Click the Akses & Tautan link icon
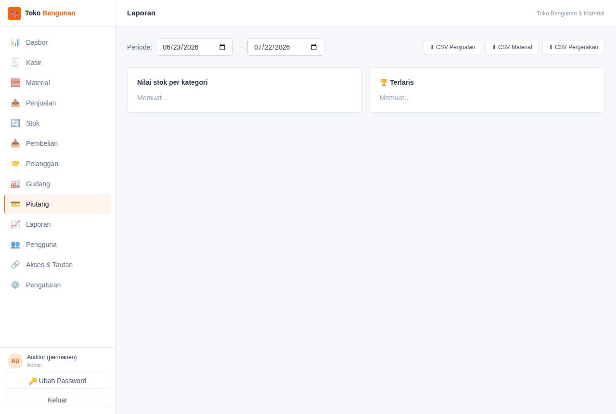Screen dimensions: 616x414 [x=15, y=265]
